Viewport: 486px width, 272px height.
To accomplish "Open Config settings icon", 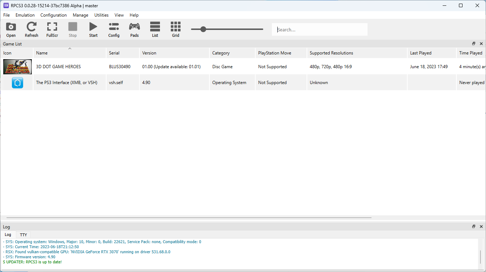I will tap(114, 27).
